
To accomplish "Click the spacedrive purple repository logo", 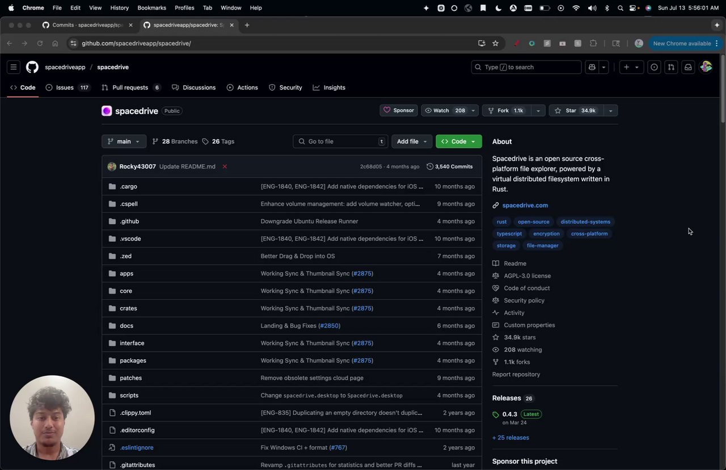I will (x=107, y=111).
